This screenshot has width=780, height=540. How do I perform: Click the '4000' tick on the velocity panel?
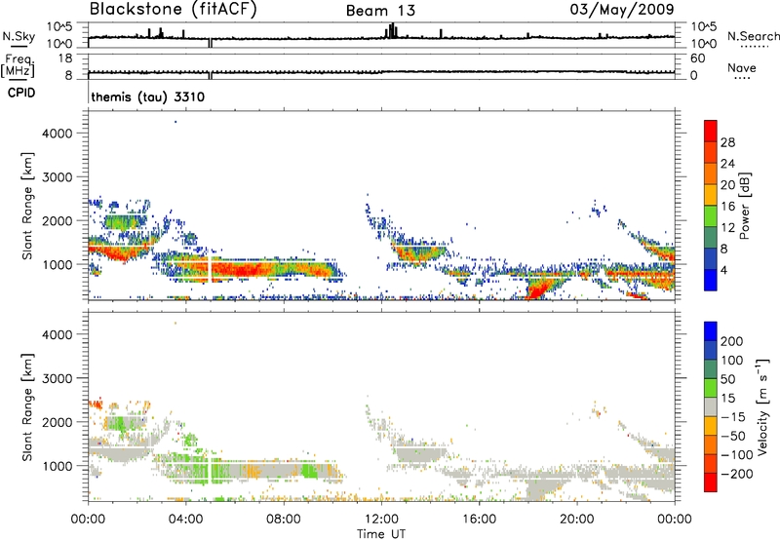(x=58, y=334)
